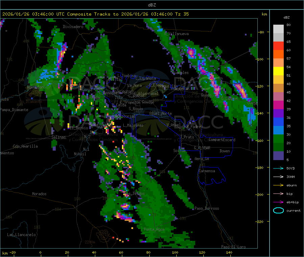
Task: Click the Paso_Barroso map label
Action: (207, 209)
